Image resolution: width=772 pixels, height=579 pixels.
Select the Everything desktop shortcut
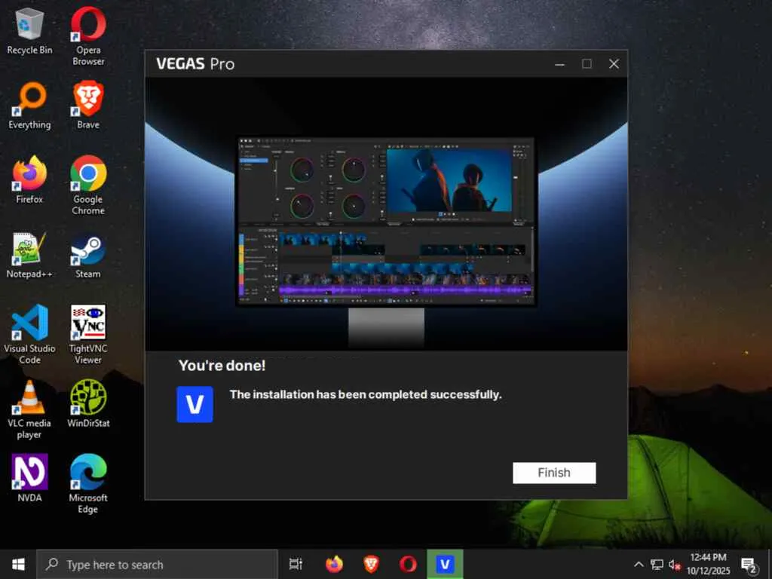click(29, 106)
